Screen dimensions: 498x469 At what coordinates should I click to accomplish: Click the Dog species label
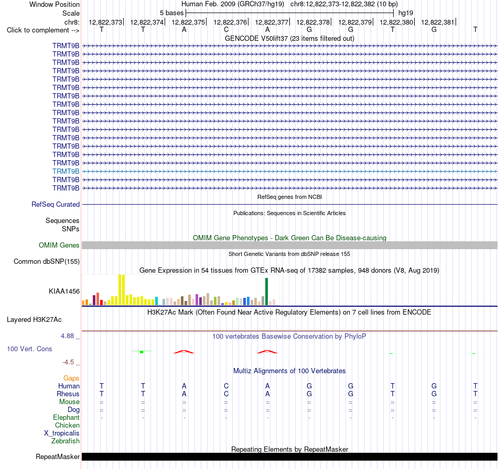point(74,410)
